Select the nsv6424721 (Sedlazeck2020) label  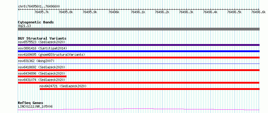pos(63,86)
